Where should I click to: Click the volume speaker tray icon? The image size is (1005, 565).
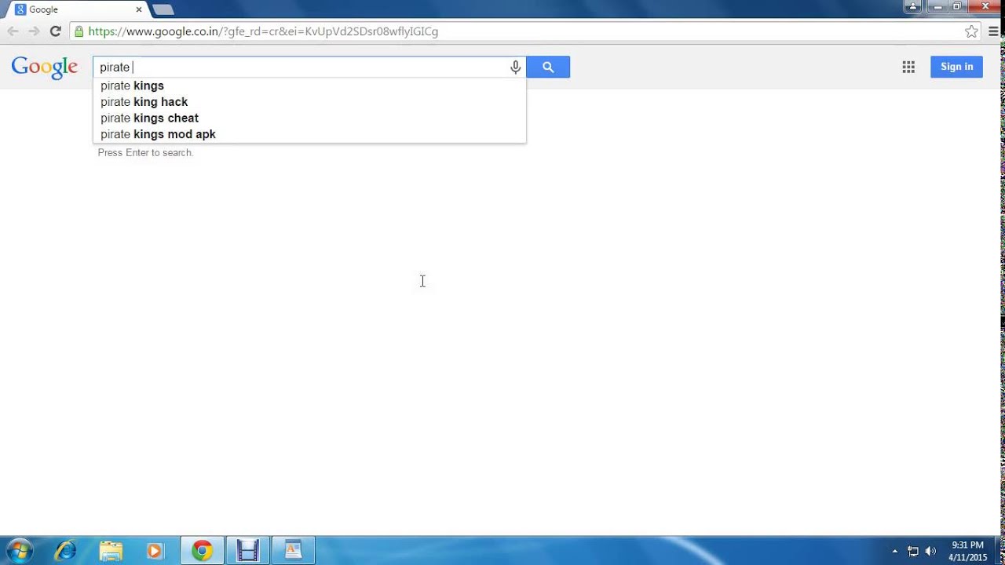point(931,551)
